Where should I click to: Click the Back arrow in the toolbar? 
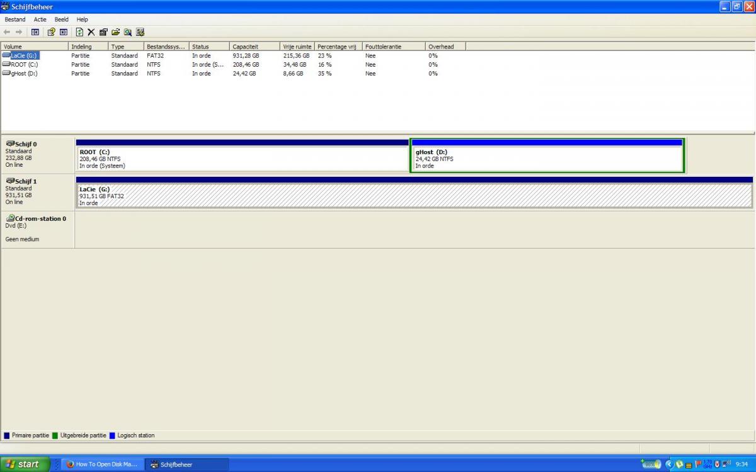pos(7,32)
